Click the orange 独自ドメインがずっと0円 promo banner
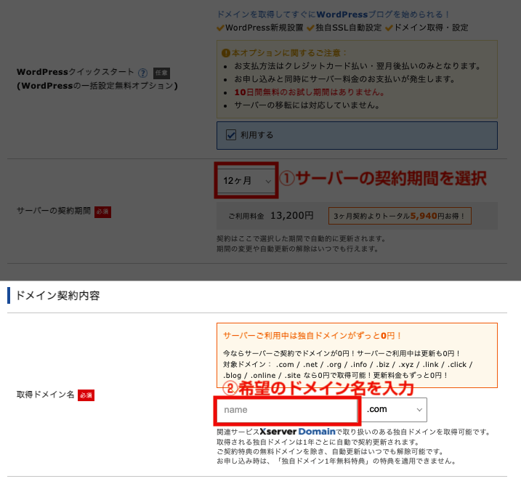 pyautogui.click(x=356, y=354)
